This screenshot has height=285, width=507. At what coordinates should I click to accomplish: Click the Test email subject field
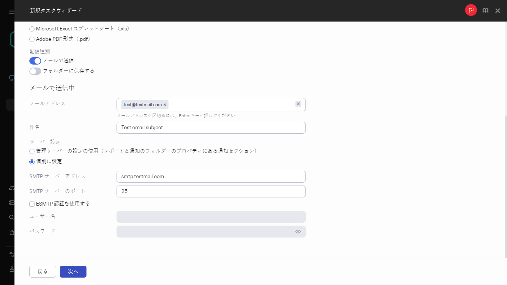(x=211, y=127)
